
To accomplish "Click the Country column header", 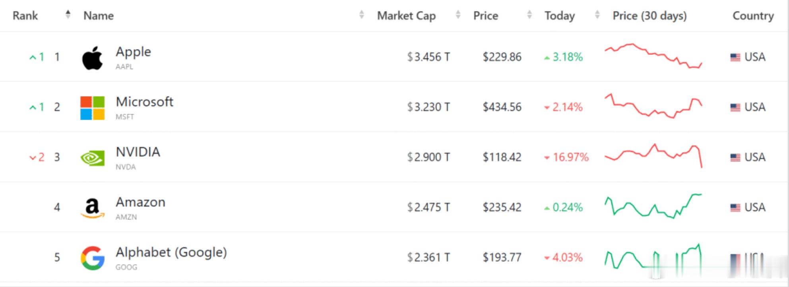I will 753,16.
